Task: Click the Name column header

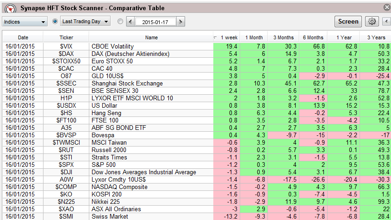Action: (x=151, y=37)
